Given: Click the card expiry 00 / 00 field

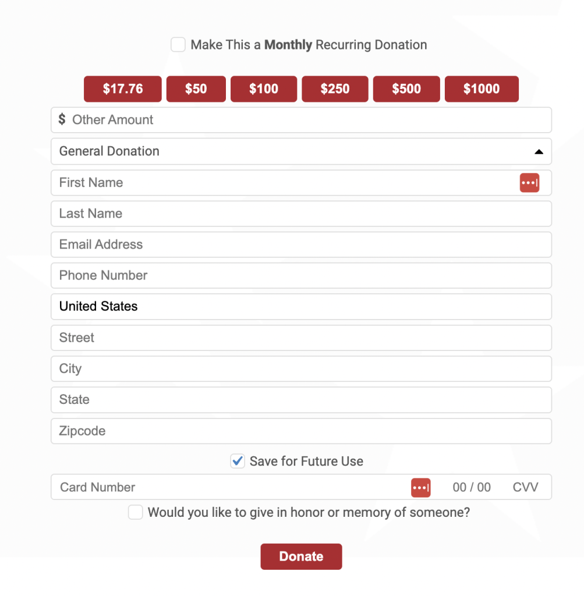Looking at the screenshot, I should pyautogui.click(x=472, y=487).
